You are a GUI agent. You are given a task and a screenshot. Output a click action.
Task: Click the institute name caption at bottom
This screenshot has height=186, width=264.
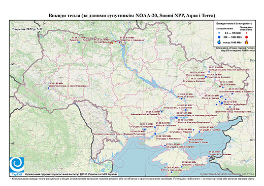point(71,174)
